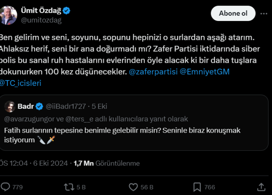This screenshot has width=272, height=195.
Task: Click the @iiBadr1727 handle in quoted tweet
Action: click(66, 106)
